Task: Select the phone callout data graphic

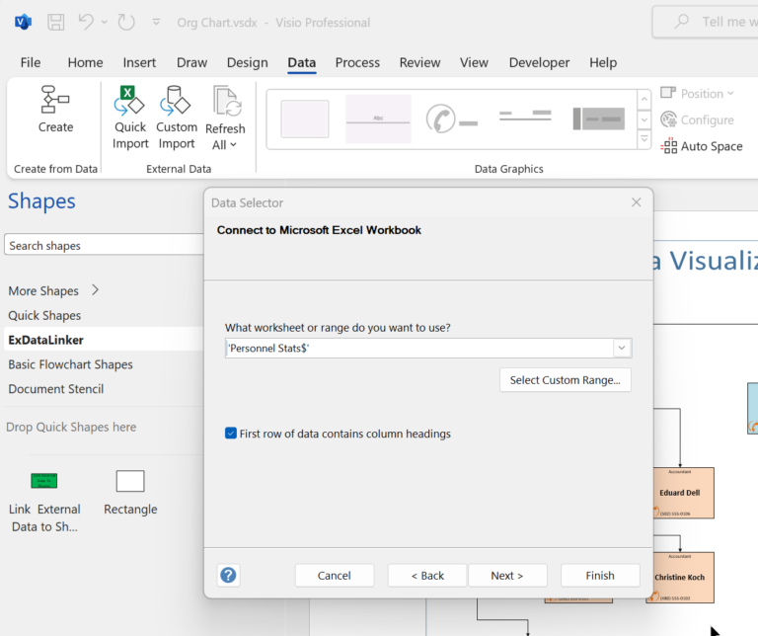Action: [x=451, y=119]
